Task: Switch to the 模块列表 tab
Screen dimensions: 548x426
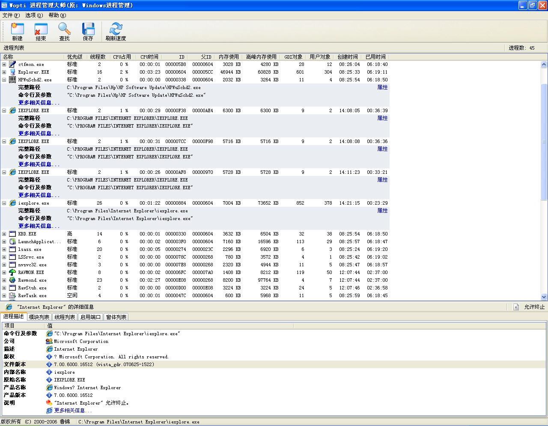Action: [39, 317]
